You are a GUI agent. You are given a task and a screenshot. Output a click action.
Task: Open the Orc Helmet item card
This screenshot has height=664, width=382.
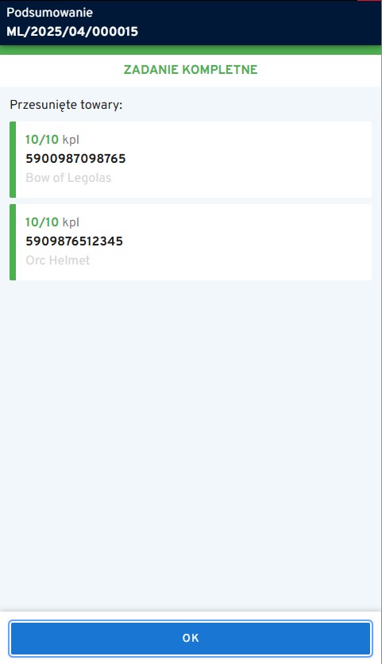pyautogui.click(x=191, y=242)
